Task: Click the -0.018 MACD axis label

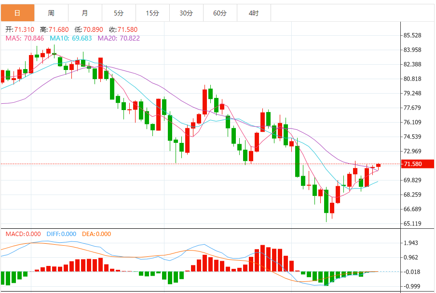Action: pos(412,272)
